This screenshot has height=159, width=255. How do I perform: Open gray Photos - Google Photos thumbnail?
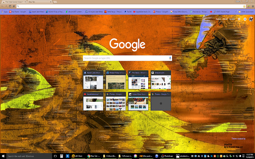click(161, 101)
